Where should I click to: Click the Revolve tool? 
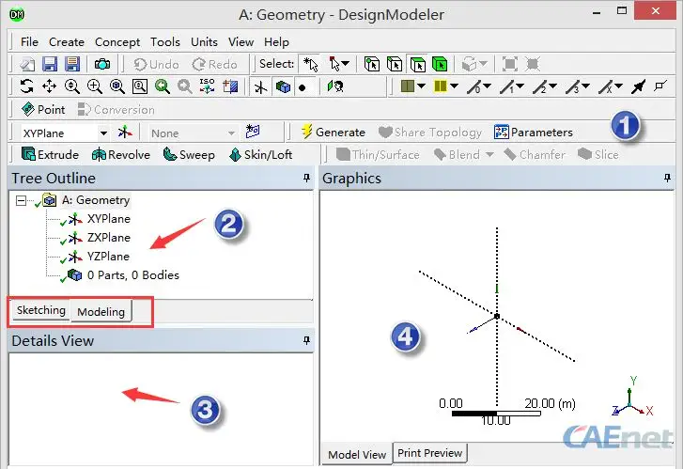pos(120,155)
